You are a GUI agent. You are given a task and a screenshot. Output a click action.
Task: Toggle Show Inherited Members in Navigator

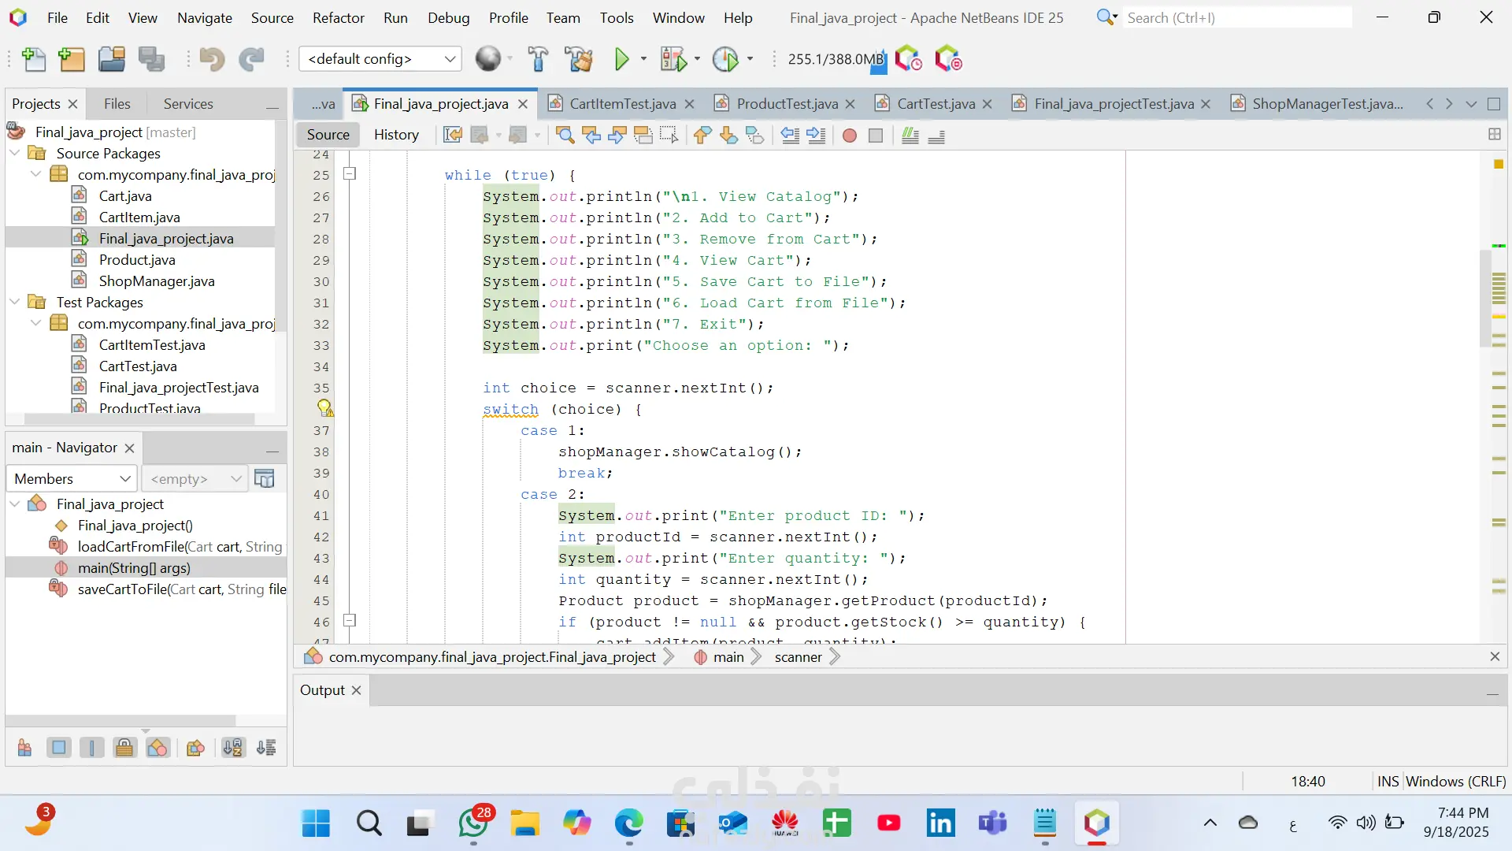tap(24, 748)
